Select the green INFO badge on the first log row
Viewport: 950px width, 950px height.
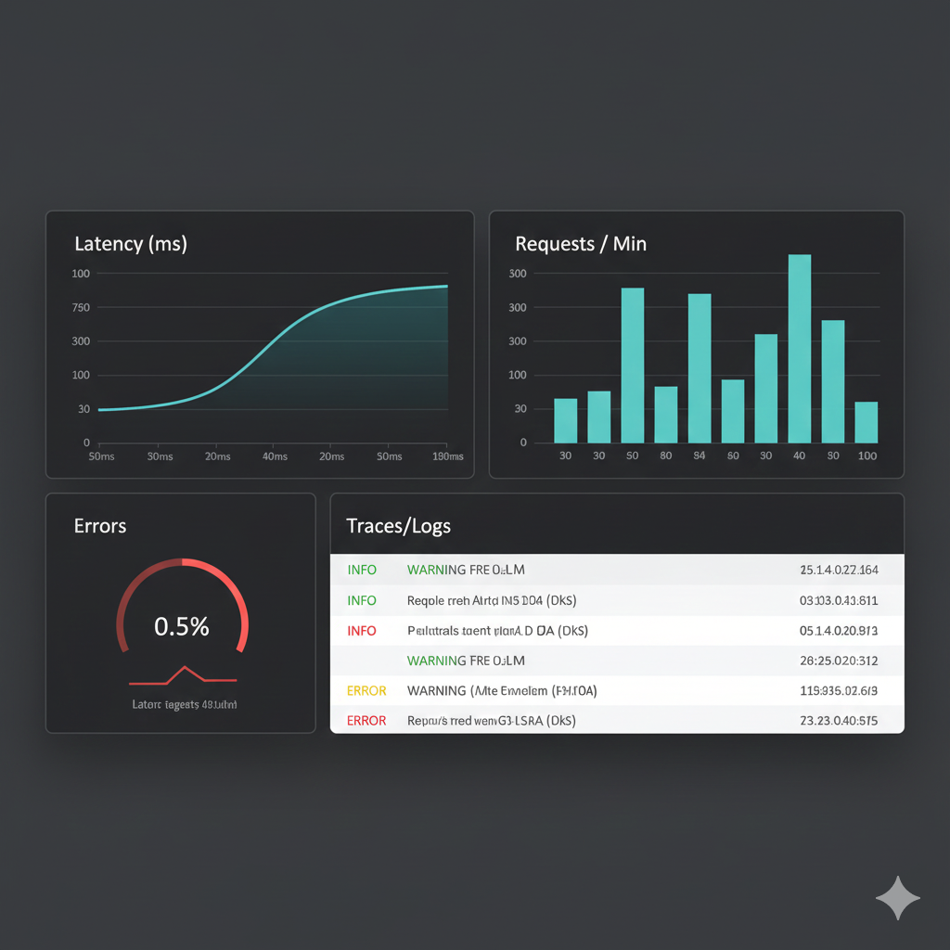coord(362,570)
